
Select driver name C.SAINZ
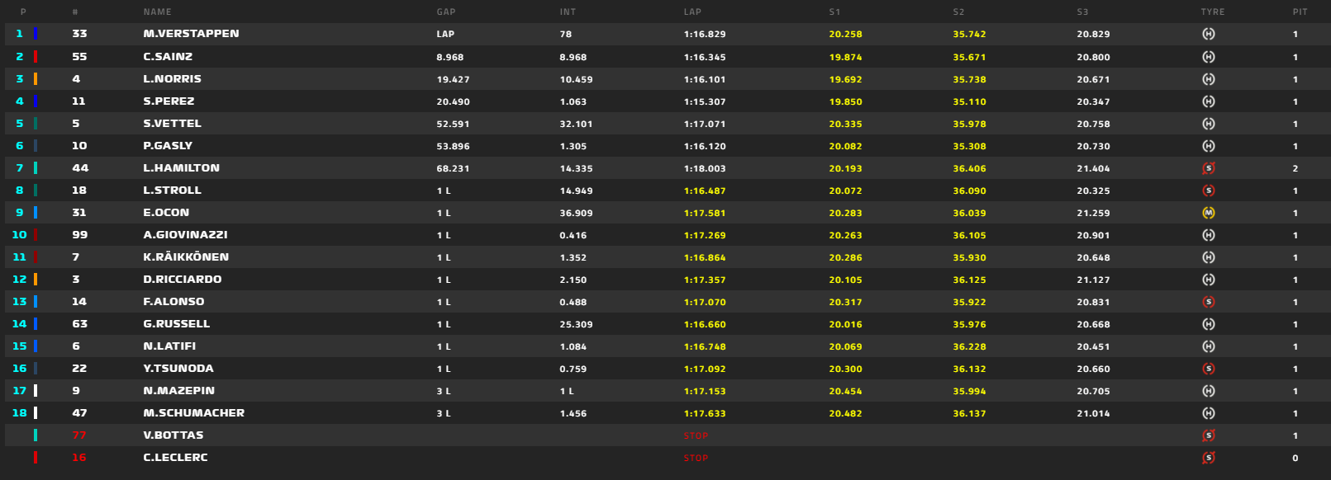click(168, 57)
